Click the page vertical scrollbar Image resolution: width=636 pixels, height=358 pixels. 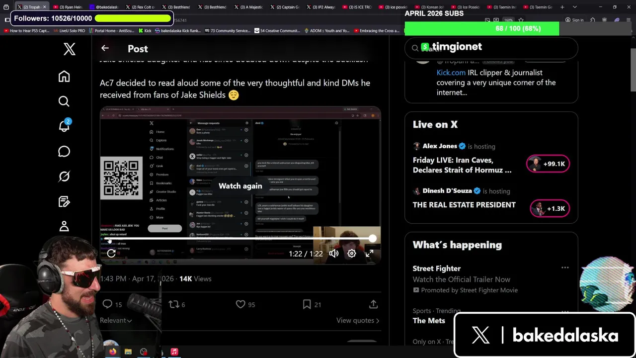(633, 70)
